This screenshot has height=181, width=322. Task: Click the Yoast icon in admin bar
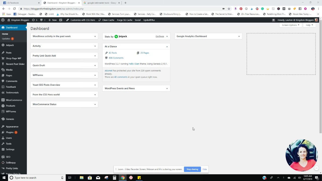coord(61,20)
